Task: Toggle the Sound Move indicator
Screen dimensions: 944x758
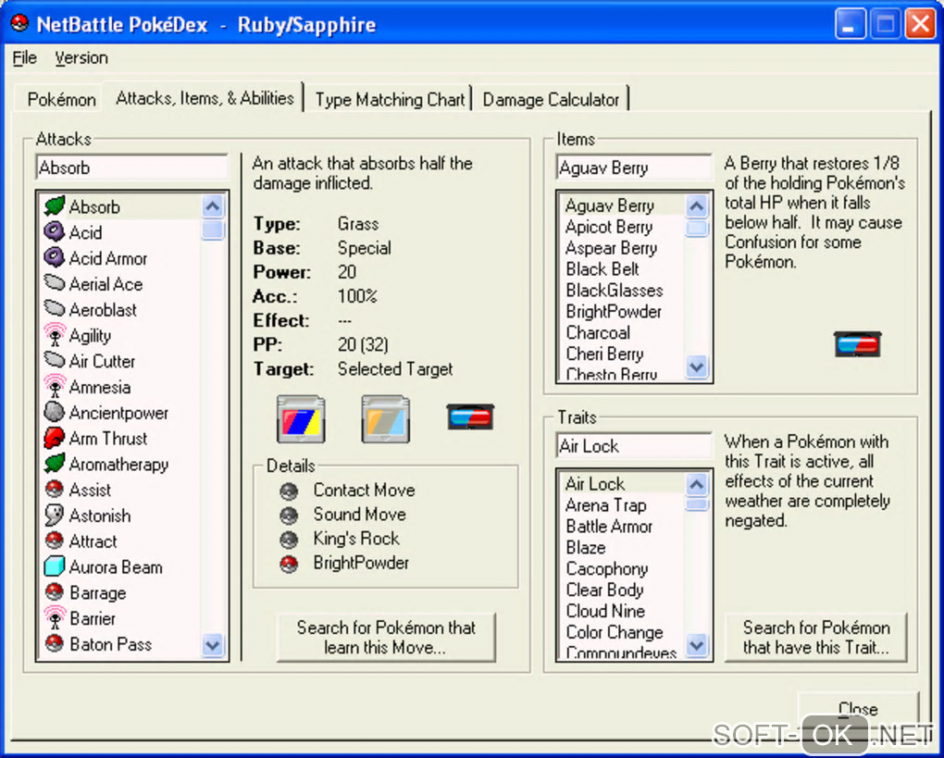Action: click(289, 516)
